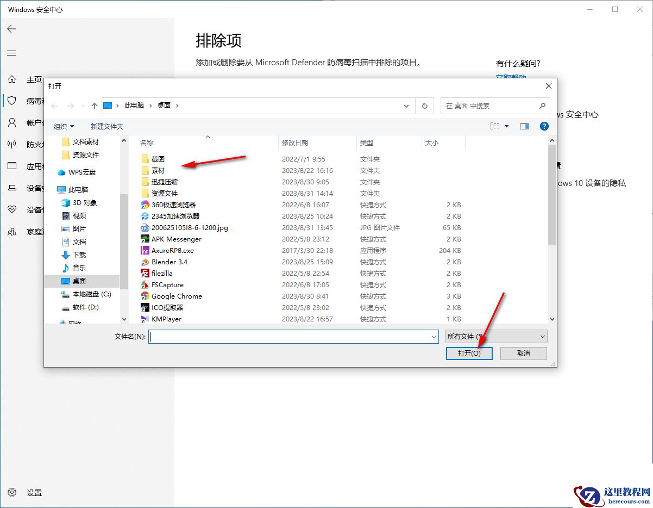Open the 组织 (Organize) dropdown

(x=64, y=126)
